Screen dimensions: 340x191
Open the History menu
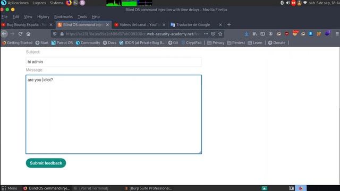[43, 16]
